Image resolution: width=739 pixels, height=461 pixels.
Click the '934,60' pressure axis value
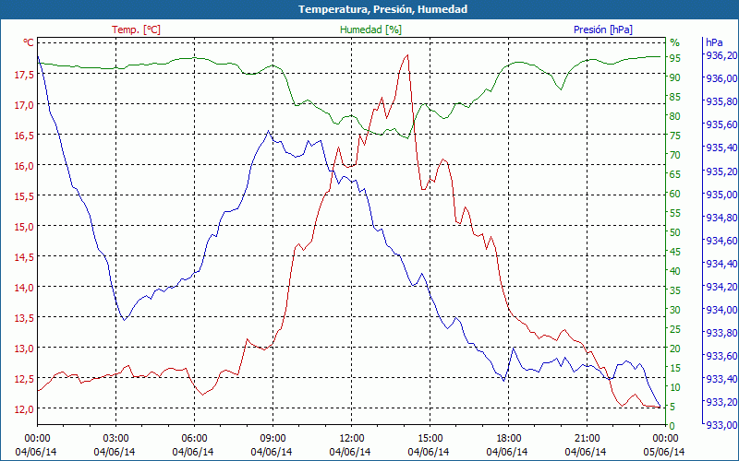tap(721, 240)
